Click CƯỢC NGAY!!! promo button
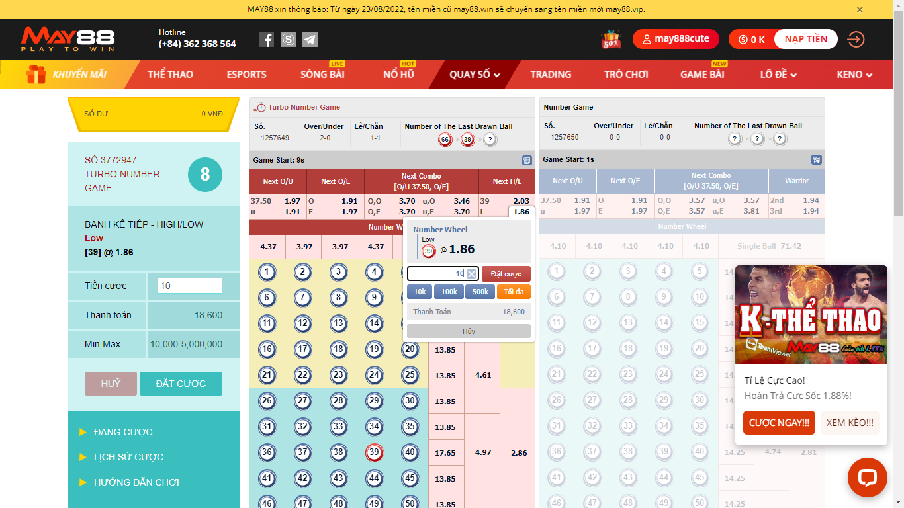This screenshot has height=508, width=904. [x=779, y=423]
